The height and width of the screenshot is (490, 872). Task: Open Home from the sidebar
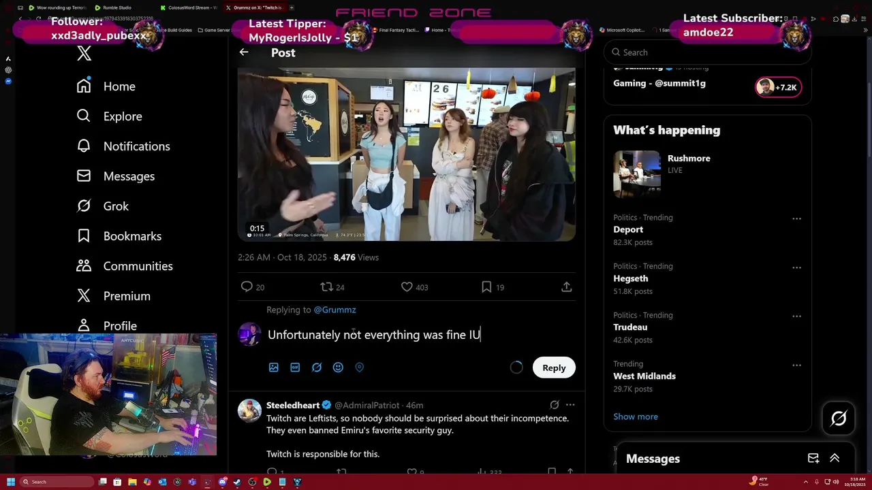(x=106, y=86)
